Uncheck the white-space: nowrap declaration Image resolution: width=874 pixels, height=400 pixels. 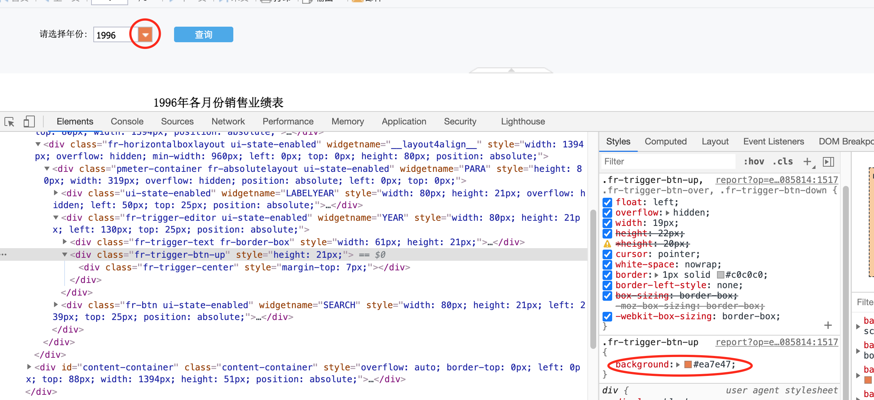point(607,265)
